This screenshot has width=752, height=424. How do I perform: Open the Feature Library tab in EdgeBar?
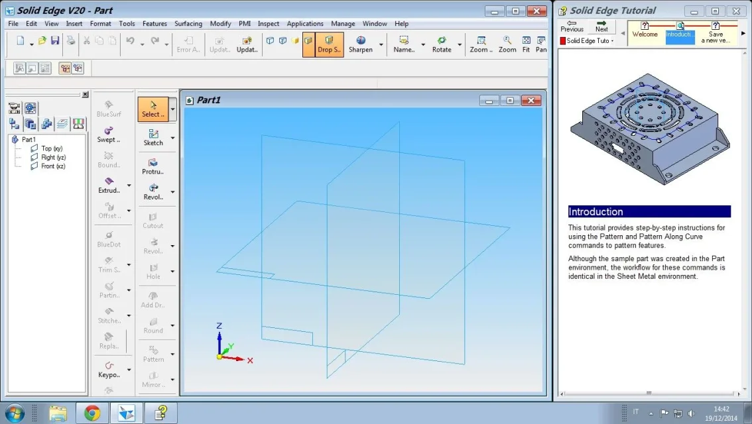31,124
